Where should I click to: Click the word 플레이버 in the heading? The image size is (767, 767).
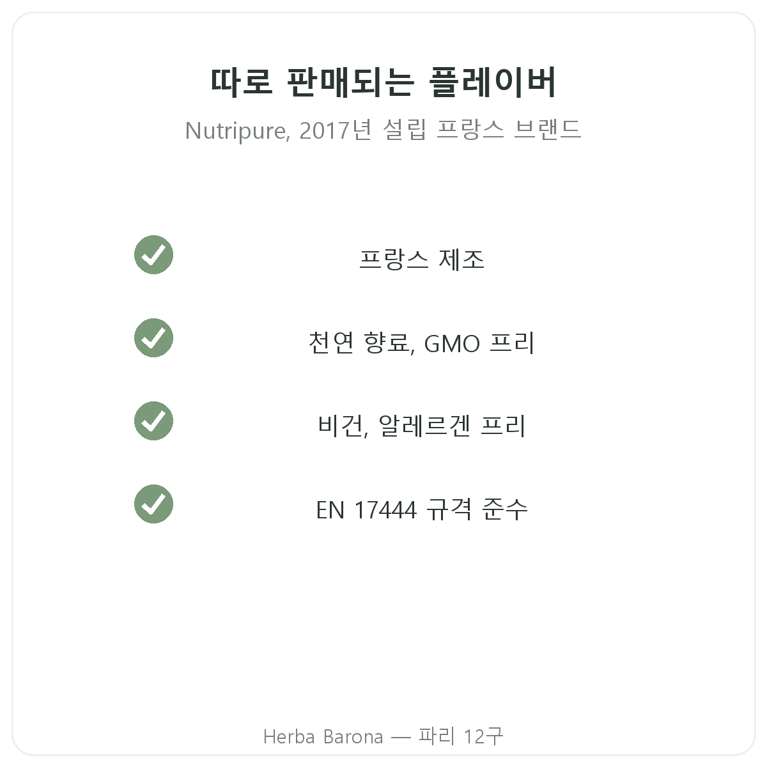coord(493,82)
